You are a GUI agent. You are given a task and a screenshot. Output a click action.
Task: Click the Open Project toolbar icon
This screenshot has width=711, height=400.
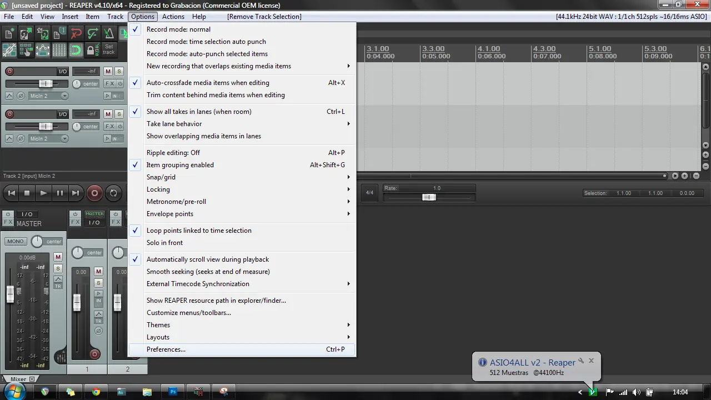[26, 33]
